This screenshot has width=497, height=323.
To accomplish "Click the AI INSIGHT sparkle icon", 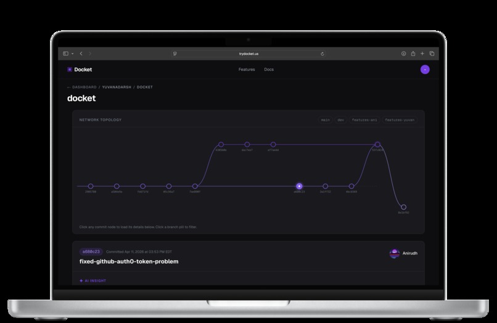I will (x=81, y=281).
